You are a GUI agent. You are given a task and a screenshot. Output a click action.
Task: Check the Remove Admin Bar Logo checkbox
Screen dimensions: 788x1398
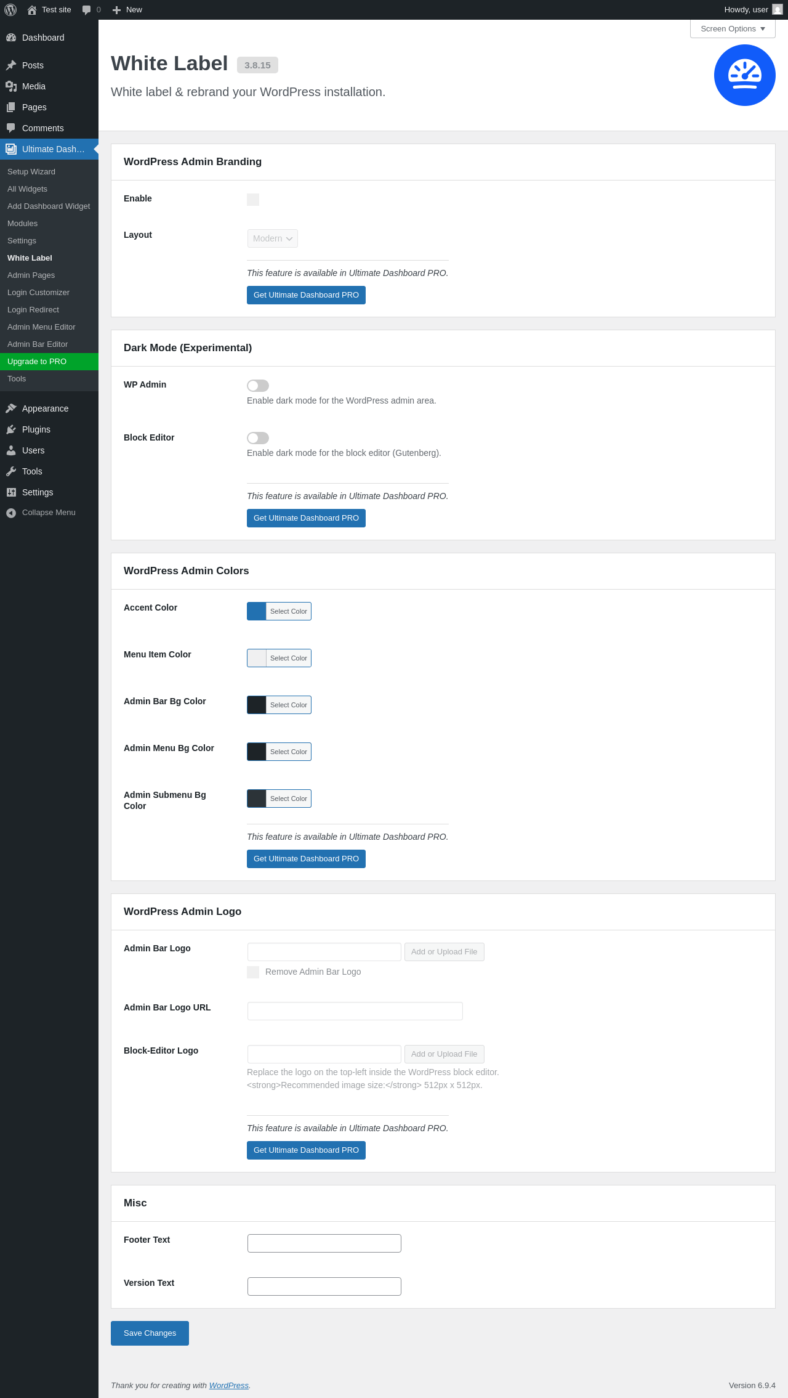253,972
